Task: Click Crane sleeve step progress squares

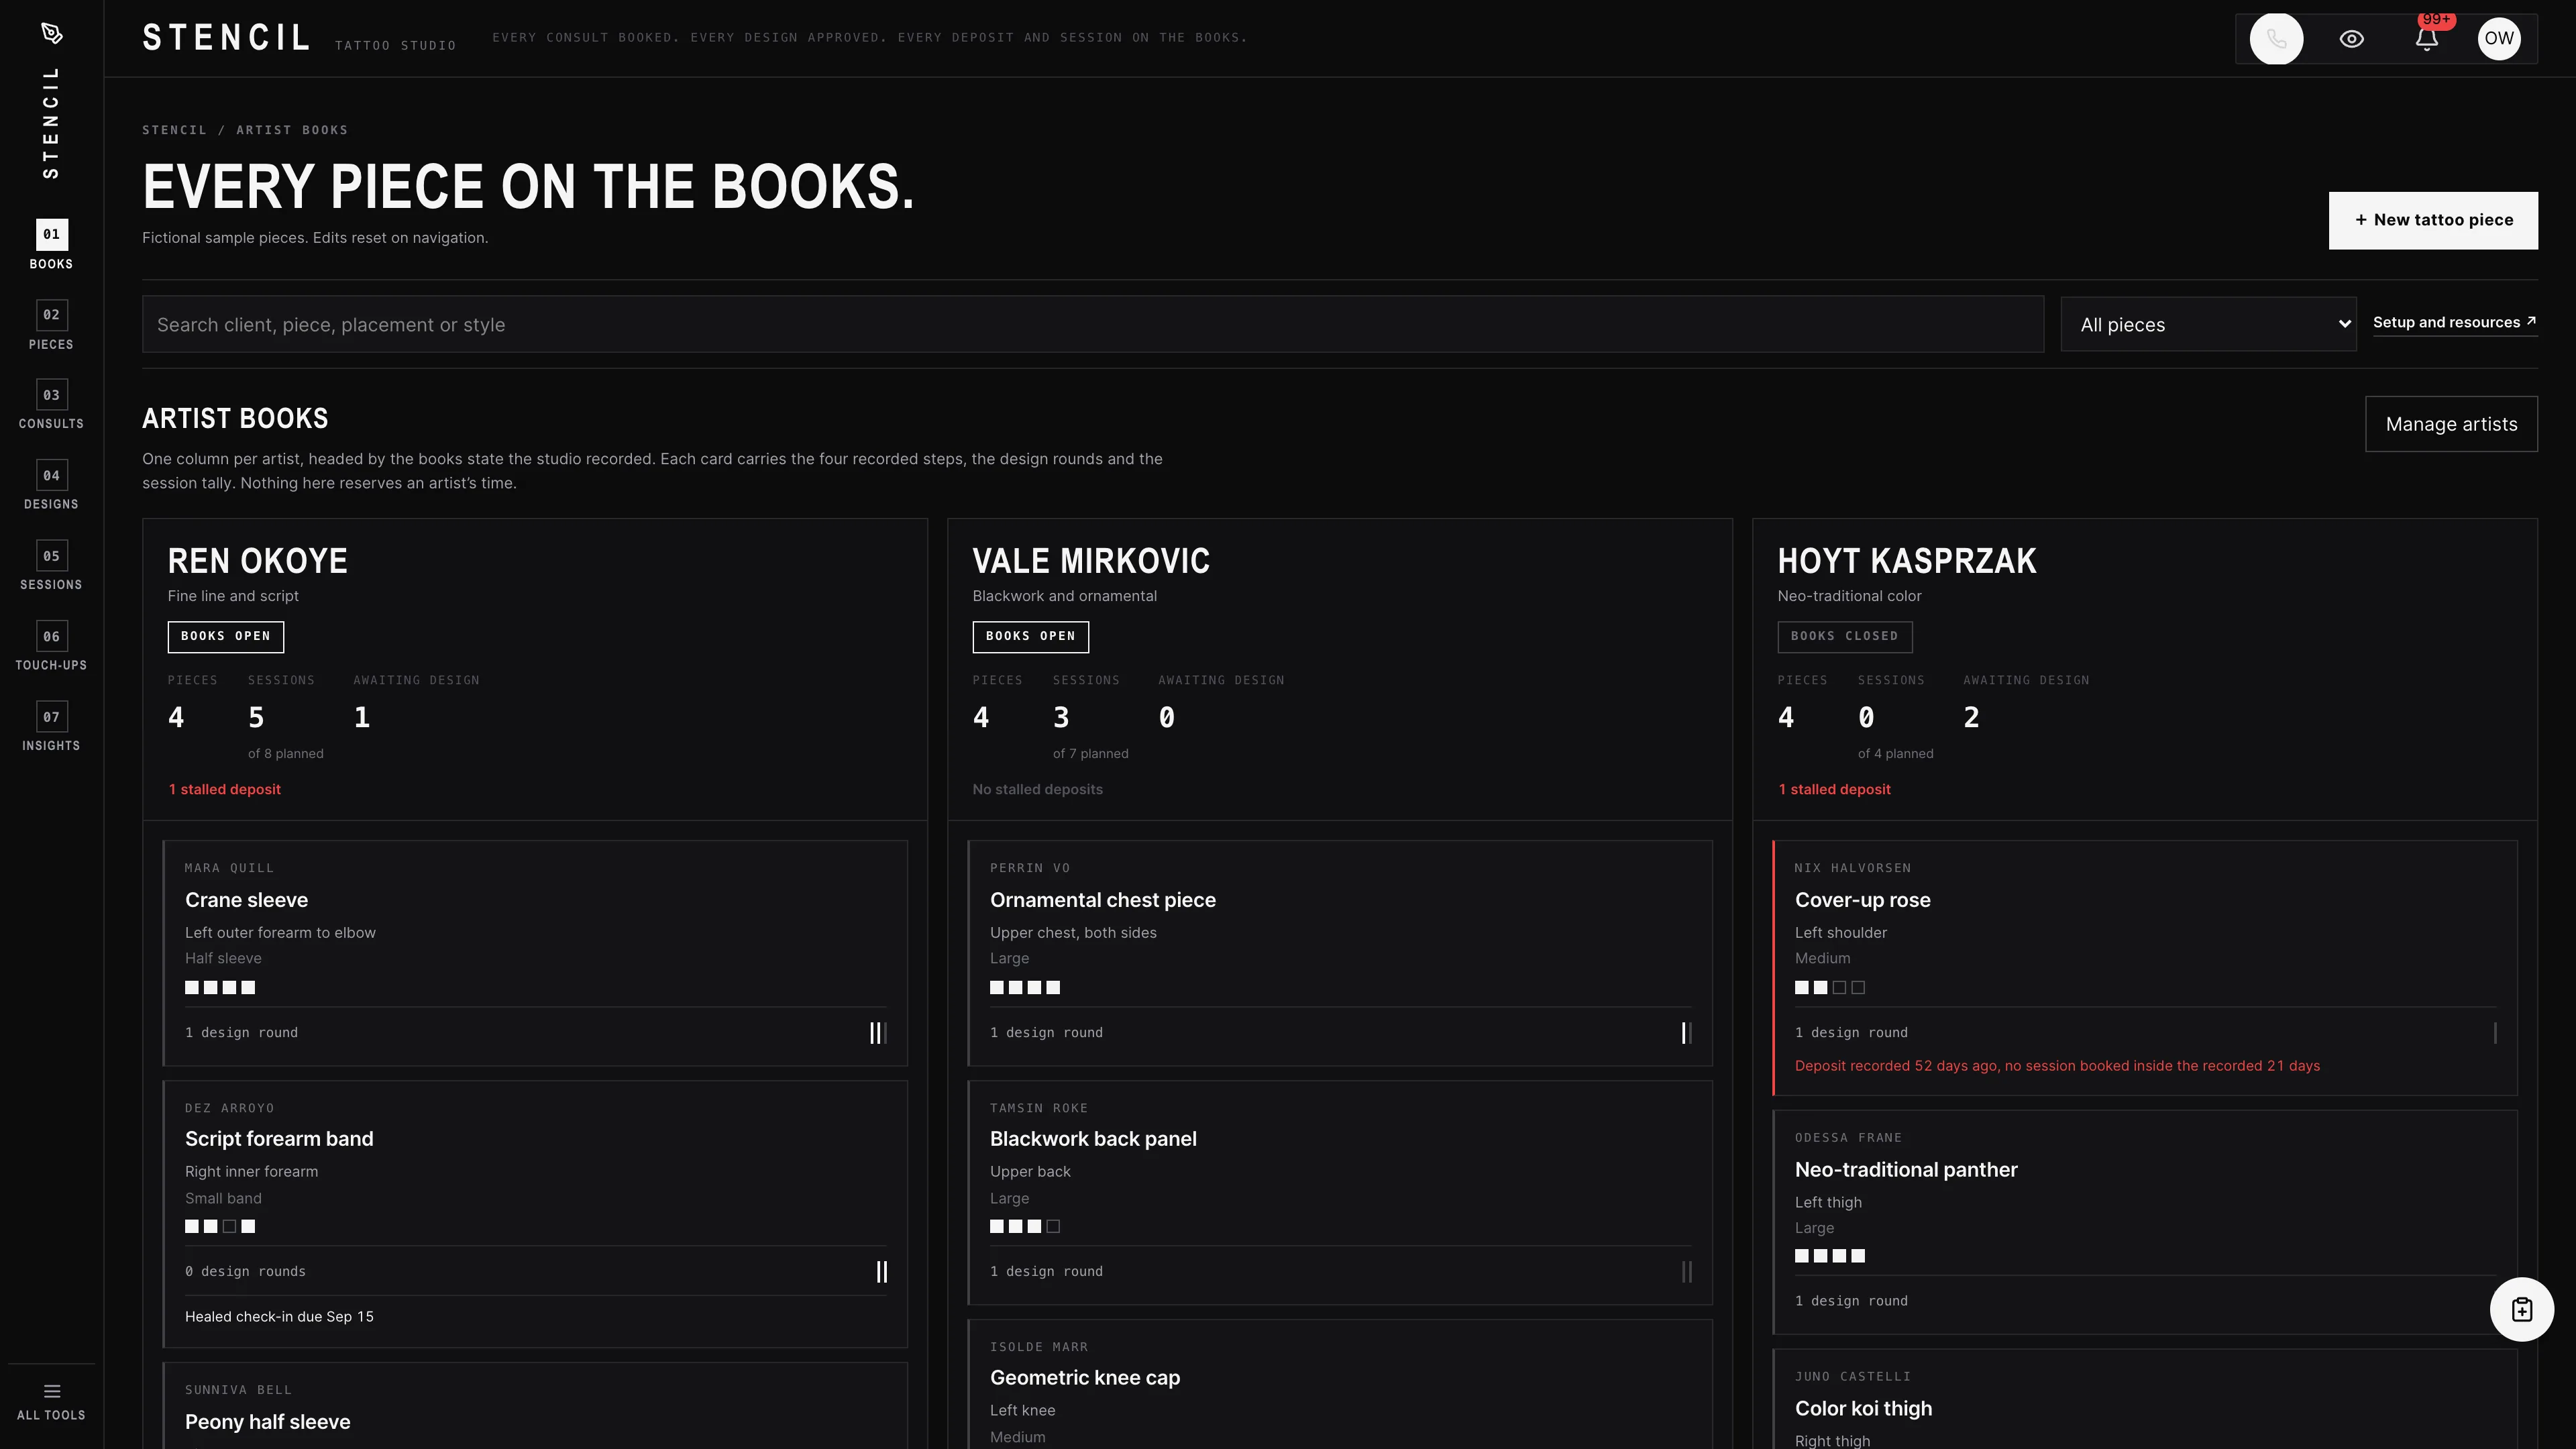Action: click(220, 987)
